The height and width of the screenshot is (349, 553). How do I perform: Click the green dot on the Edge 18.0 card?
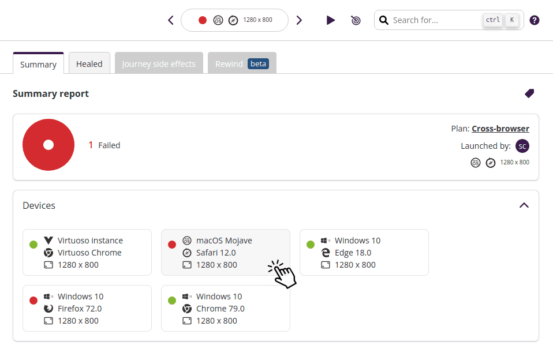coord(310,244)
